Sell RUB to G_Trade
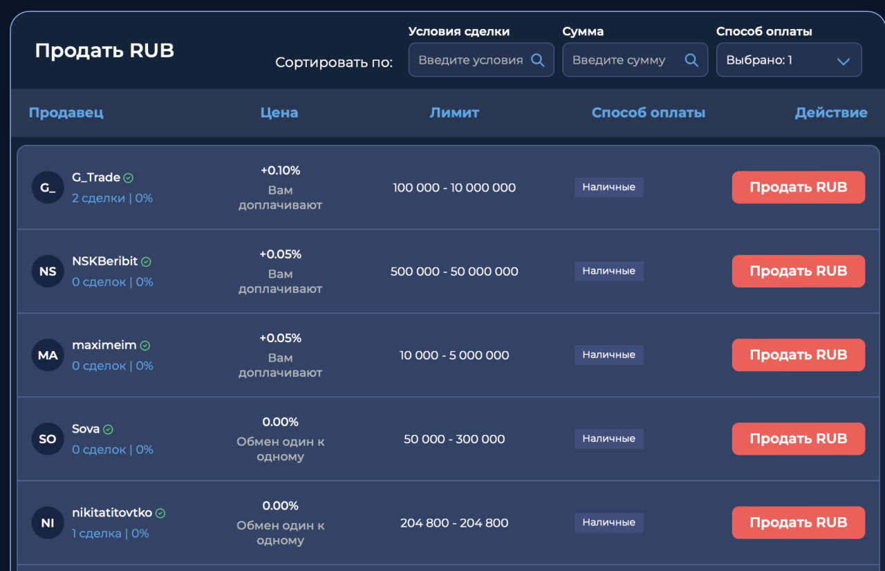The width and height of the screenshot is (885, 571). pyautogui.click(x=799, y=187)
